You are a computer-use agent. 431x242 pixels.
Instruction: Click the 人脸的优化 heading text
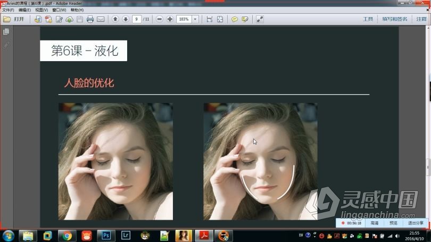tap(89, 83)
